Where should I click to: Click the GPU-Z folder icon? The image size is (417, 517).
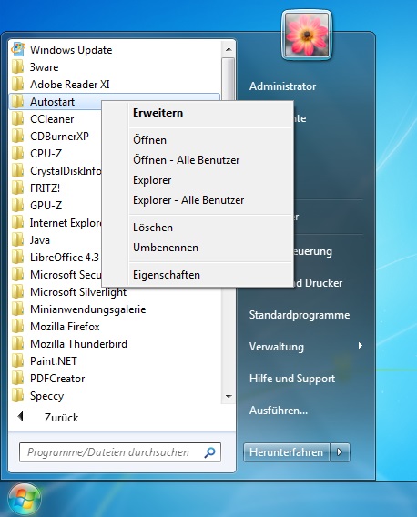(x=17, y=205)
